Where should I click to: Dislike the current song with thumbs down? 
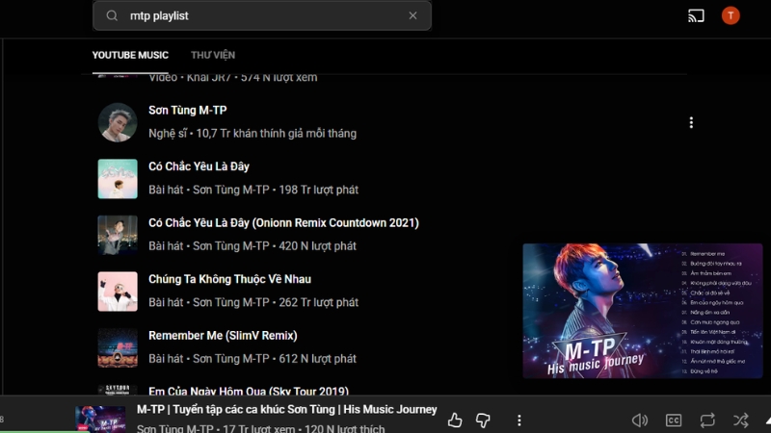click(x=483, y=420)
